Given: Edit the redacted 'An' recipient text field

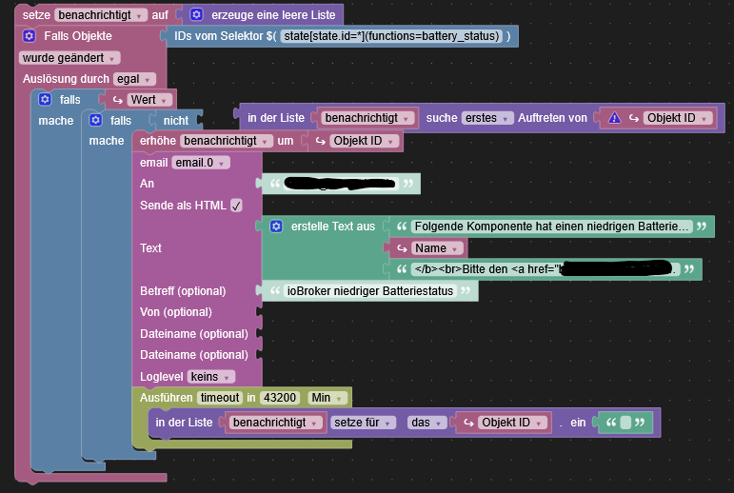Looking at the screenshot, I should click(341, 184).
